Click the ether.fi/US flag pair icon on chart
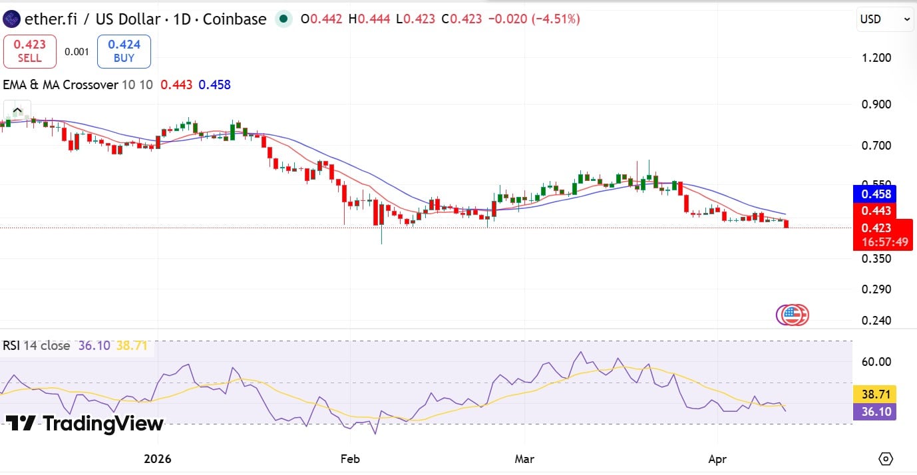 click(x=792, y=315)
